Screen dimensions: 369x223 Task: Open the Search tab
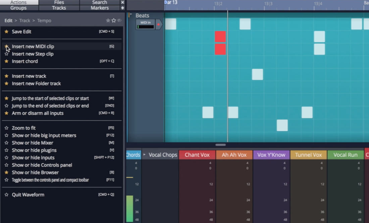point(100,2)
